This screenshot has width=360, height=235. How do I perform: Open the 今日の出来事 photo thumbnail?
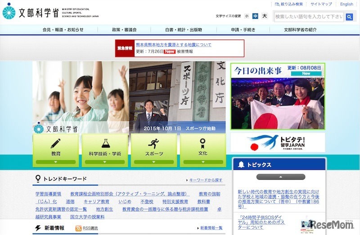click(x=278, y=103)
